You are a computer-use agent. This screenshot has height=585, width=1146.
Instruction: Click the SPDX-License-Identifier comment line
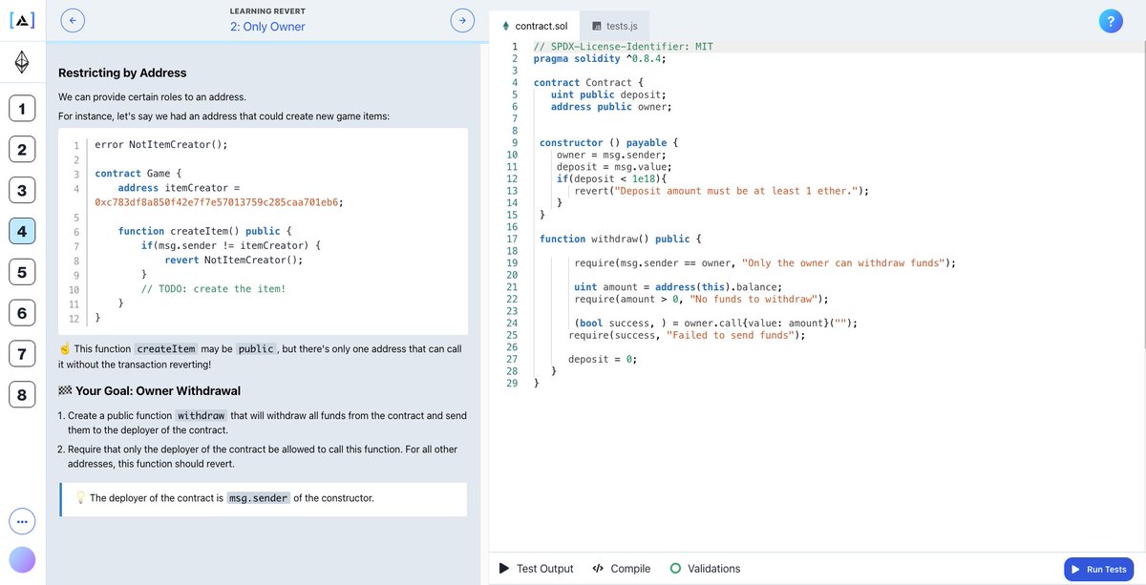pyautogui.click(x=623, y=47)
